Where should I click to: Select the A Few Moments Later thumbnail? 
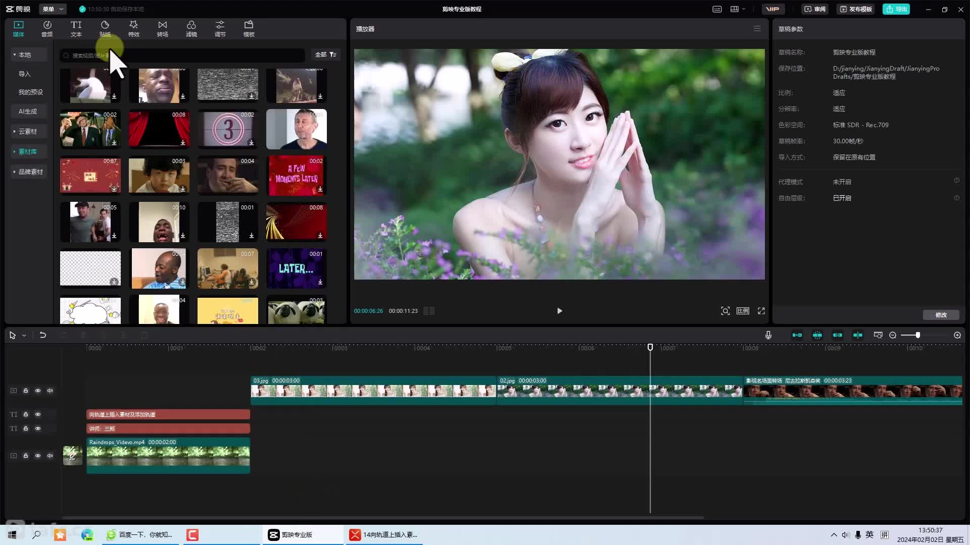point(297,175)
